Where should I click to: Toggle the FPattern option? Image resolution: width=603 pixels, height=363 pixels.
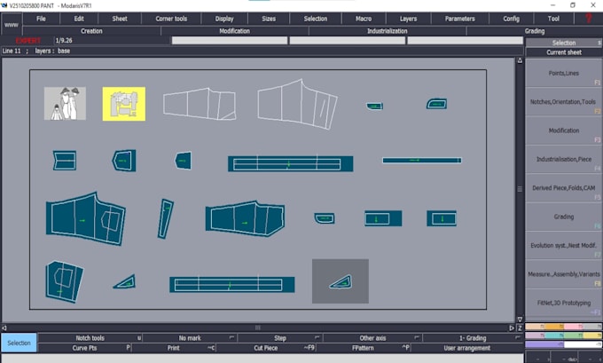[x=363, y=348]
